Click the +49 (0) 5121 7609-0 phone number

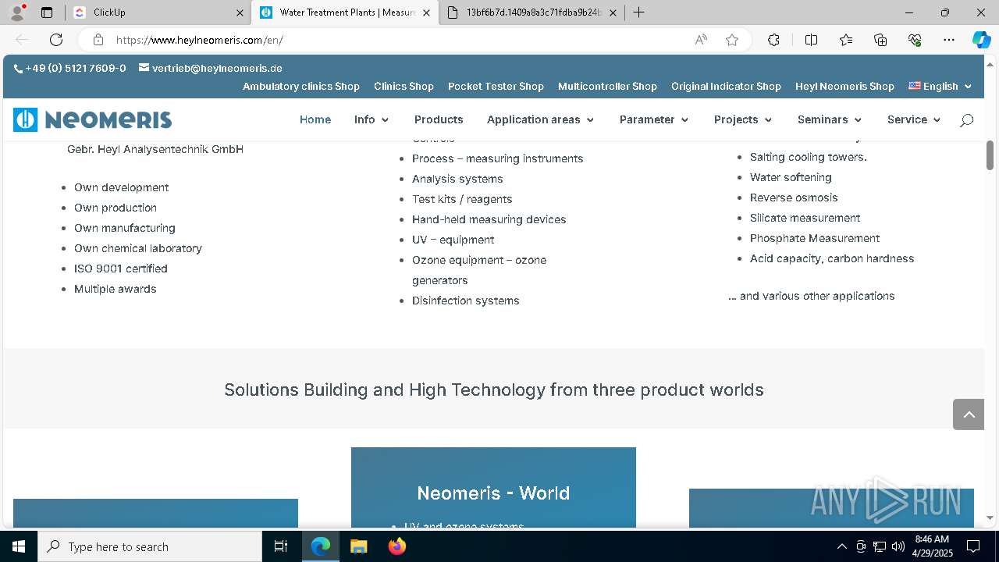coord(76,68)
